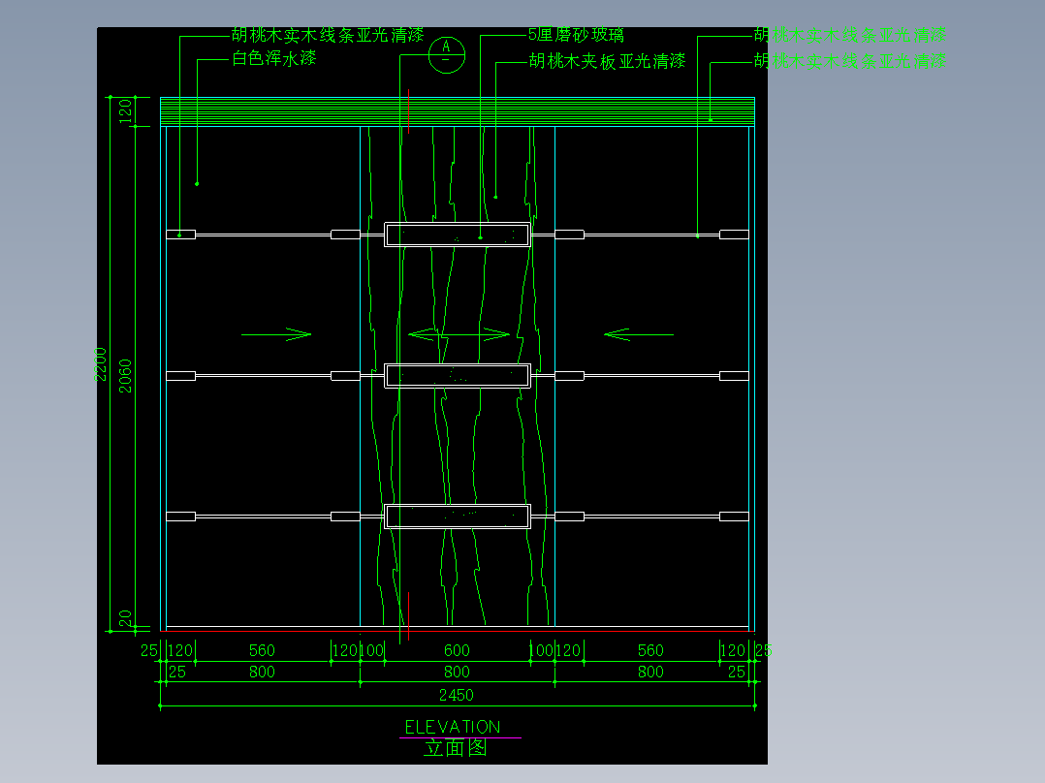Click the 立面图 title text
1045x783 pixels.
point(456,748)
